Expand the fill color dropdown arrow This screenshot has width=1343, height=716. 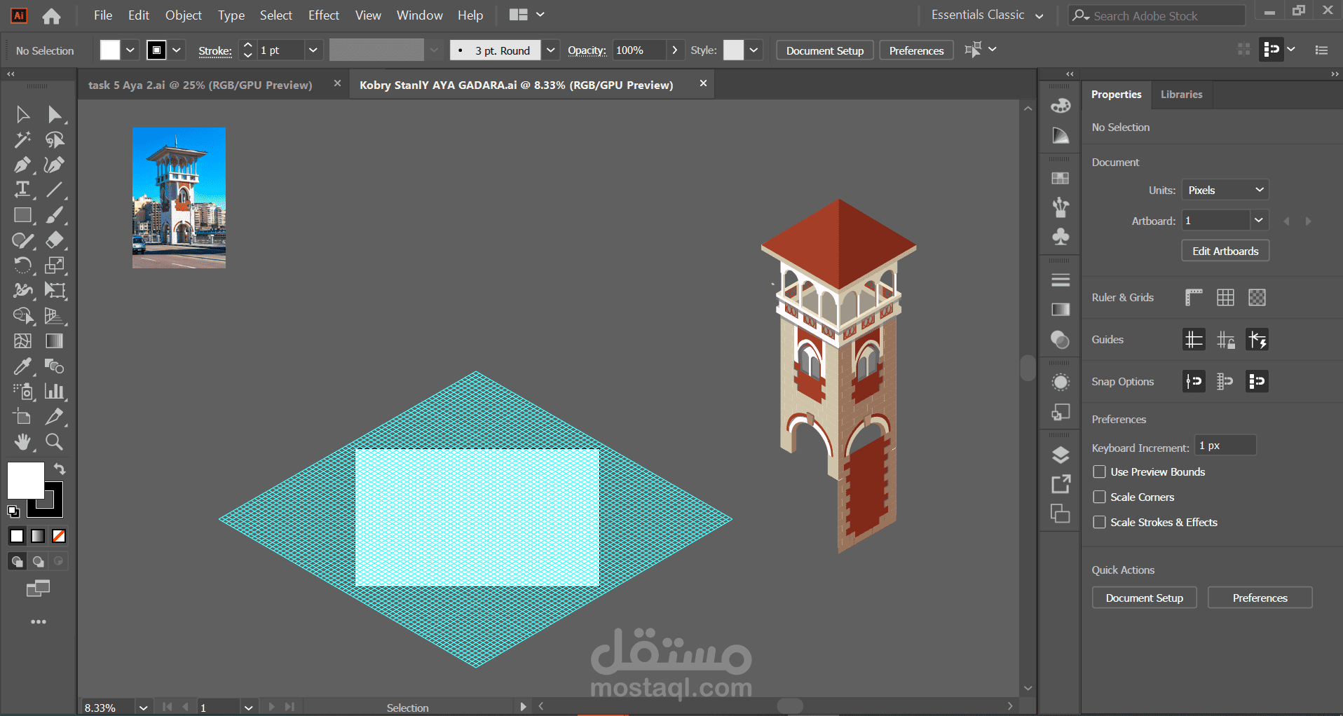tap(130, 50)
